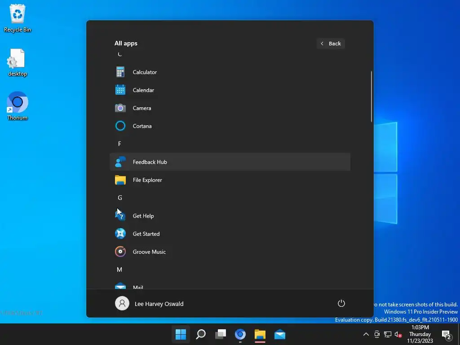Click the letter F section header
The height and width of the screenshot is (345, 460).
(x=119, y=144)
